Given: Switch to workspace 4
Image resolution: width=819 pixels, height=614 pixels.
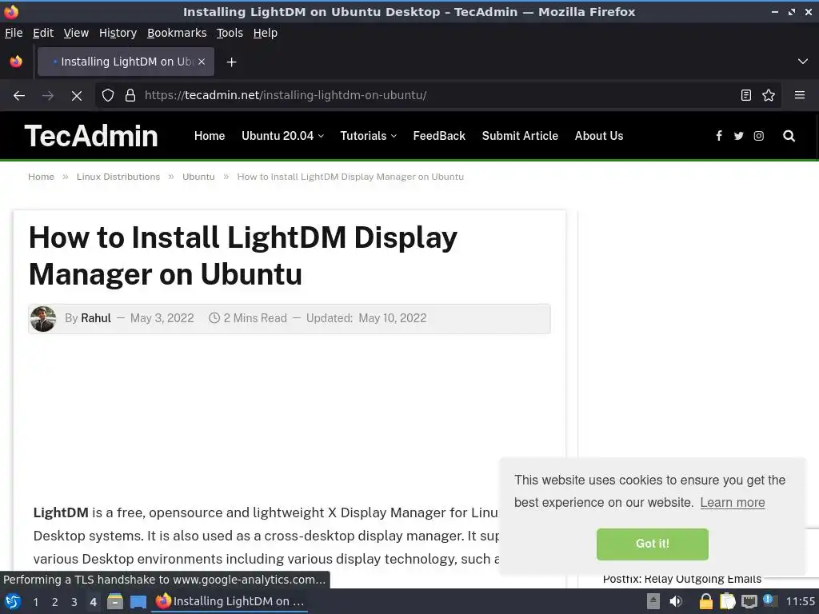Looking at the screenshot, I should pyautogui.click(x=93, y=602).
